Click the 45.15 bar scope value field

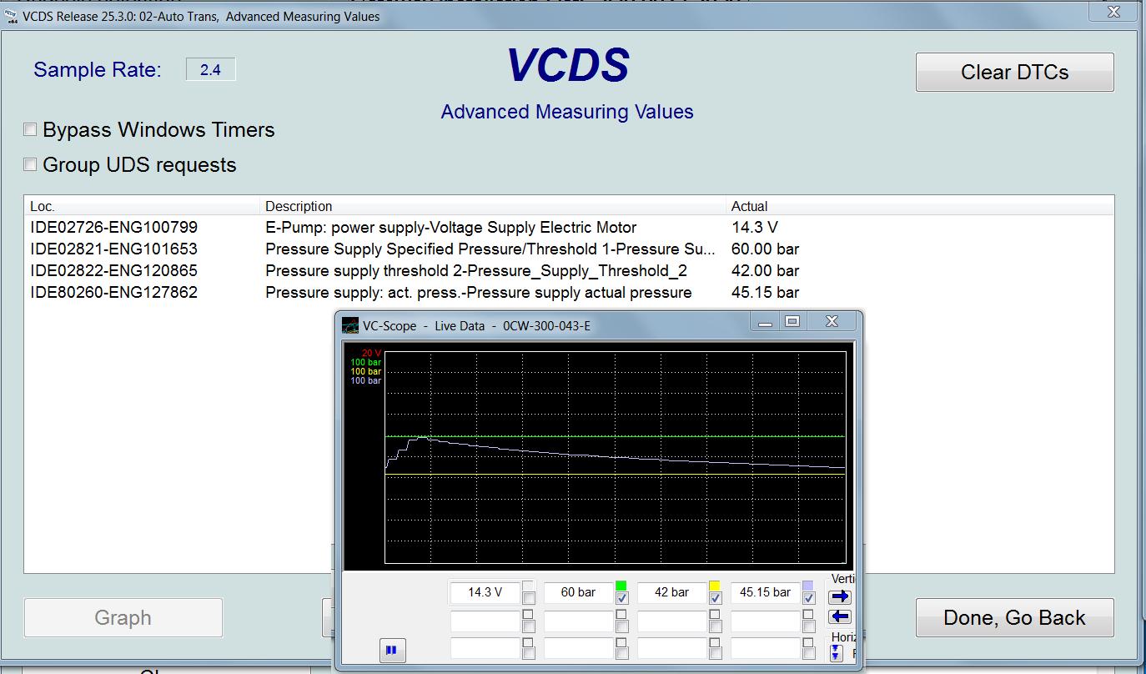pos(766,592)
